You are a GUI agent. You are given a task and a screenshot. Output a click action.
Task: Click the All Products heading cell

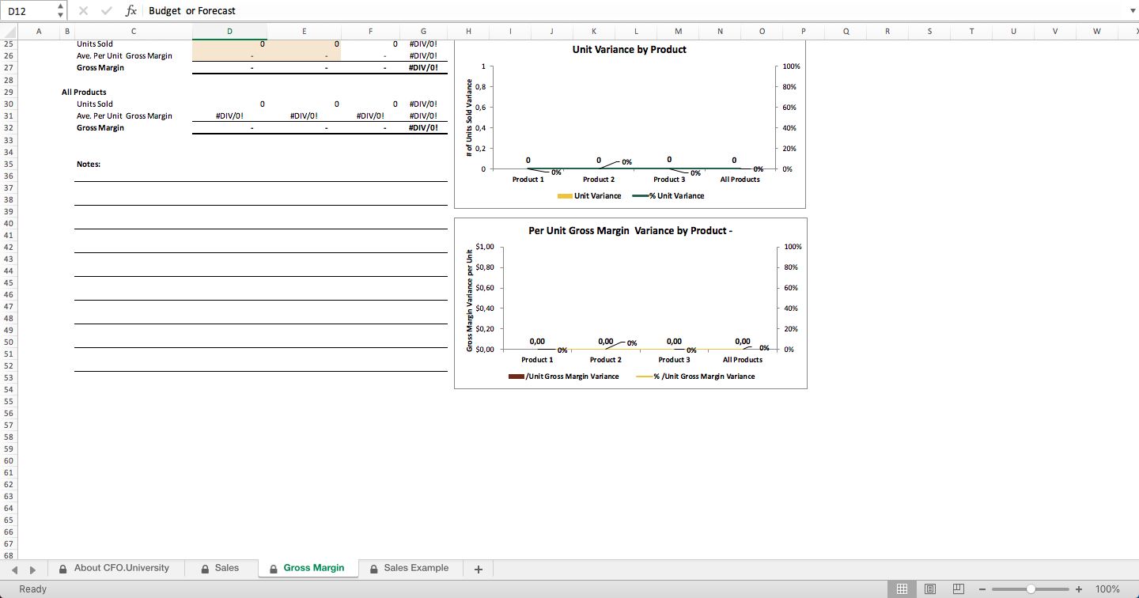[x=84, y=92]
